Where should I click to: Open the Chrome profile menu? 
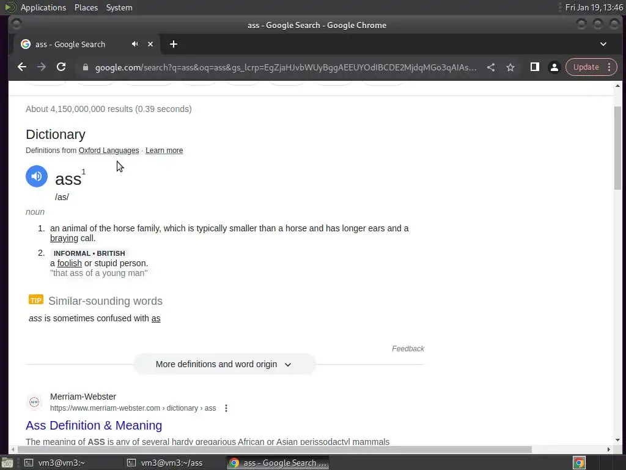(x=554, y=67)
